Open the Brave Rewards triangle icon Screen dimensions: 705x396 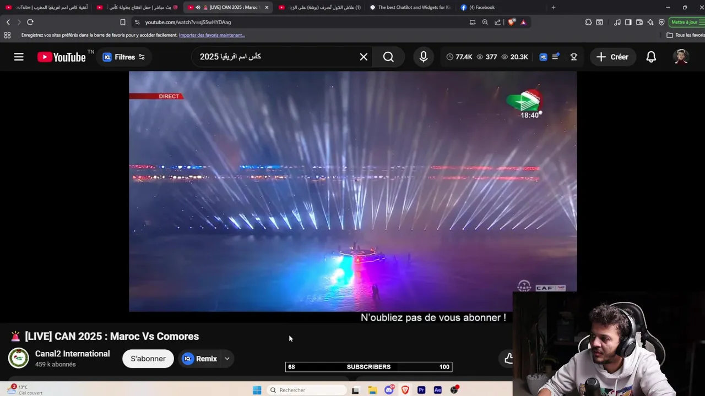point(523,22)
